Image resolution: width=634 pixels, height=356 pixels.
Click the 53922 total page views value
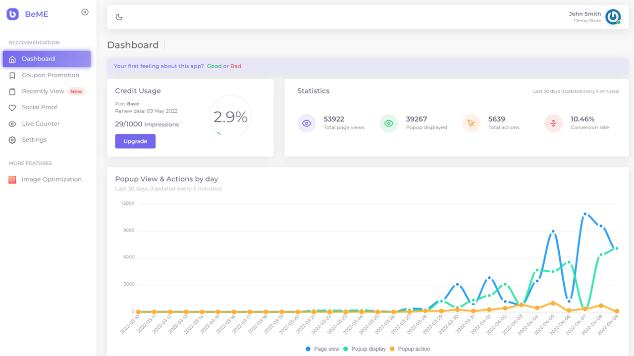click(x=334, y=119)
